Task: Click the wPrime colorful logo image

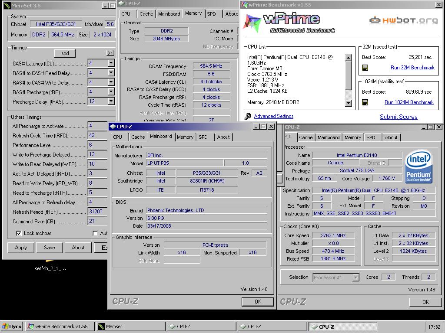Action: point(252,23)
